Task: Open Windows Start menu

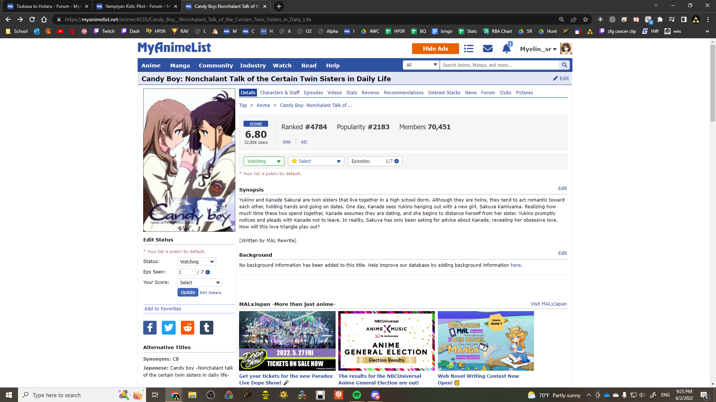Action: pos(9,395)
